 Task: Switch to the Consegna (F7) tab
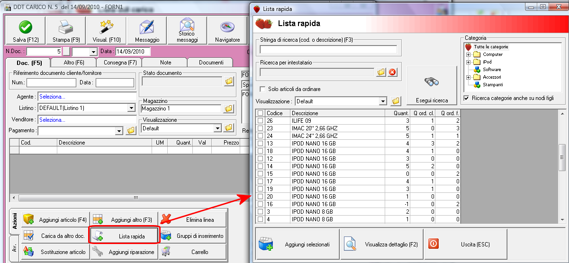click(x=119, y=62)
